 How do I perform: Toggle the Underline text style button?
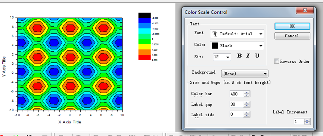pos(257,56)
